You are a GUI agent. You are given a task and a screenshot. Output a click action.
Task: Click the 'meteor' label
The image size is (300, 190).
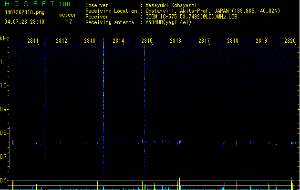(x=68, y=15)
